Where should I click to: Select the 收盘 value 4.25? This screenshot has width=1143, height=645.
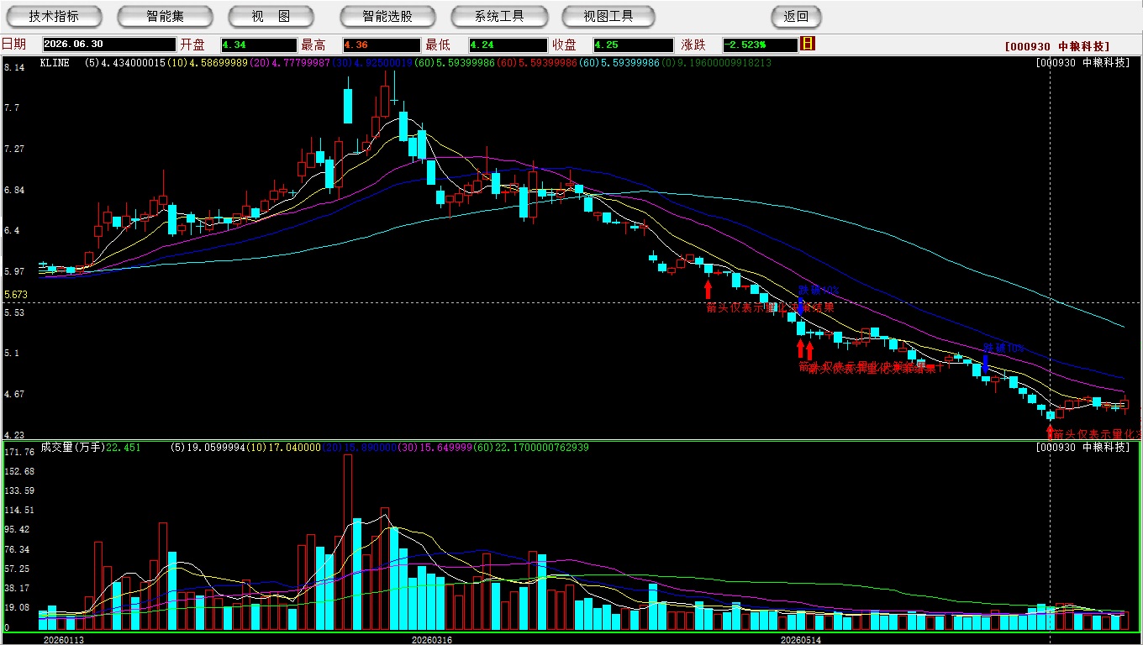(633, 45)
